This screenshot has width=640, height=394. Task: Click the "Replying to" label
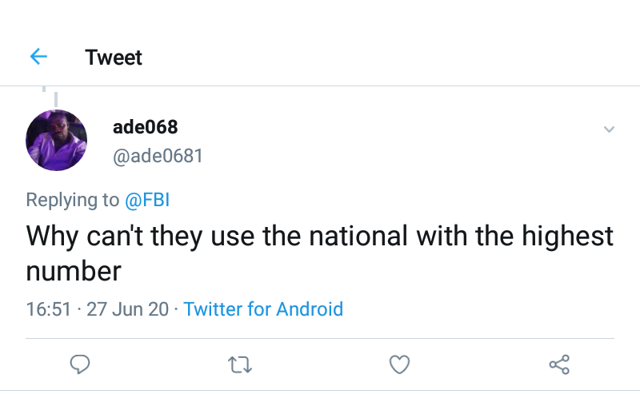[x=72, y=200]
